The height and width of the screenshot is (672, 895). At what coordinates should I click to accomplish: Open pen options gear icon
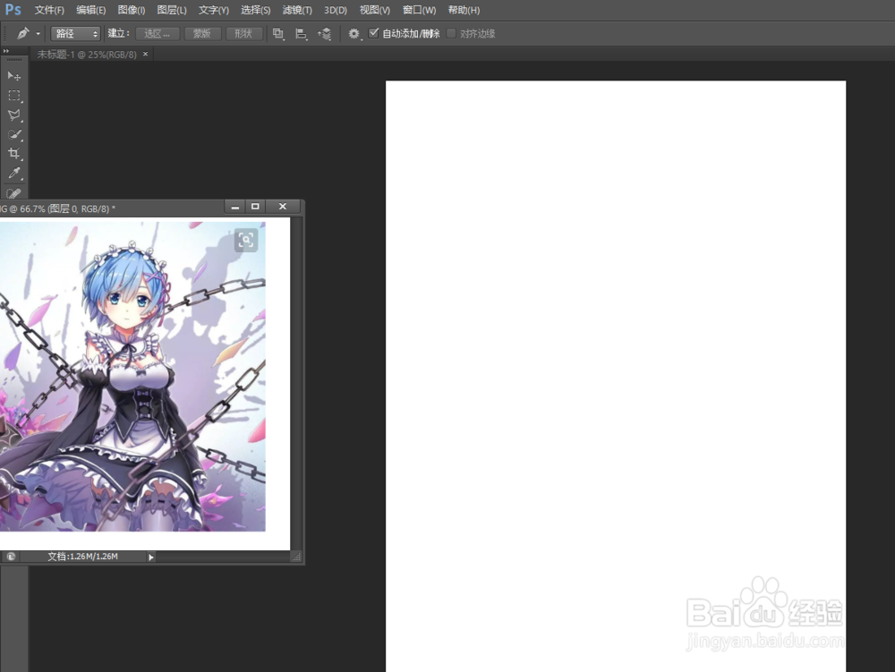(354, 34)
